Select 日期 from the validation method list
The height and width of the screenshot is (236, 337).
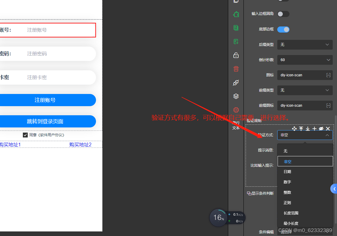(x=287, y=171)
